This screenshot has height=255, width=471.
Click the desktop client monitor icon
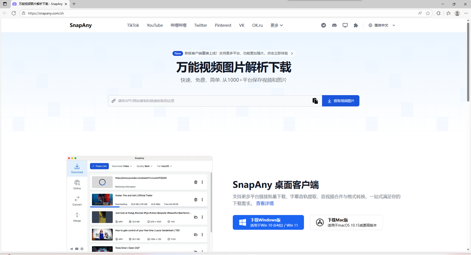345,25
